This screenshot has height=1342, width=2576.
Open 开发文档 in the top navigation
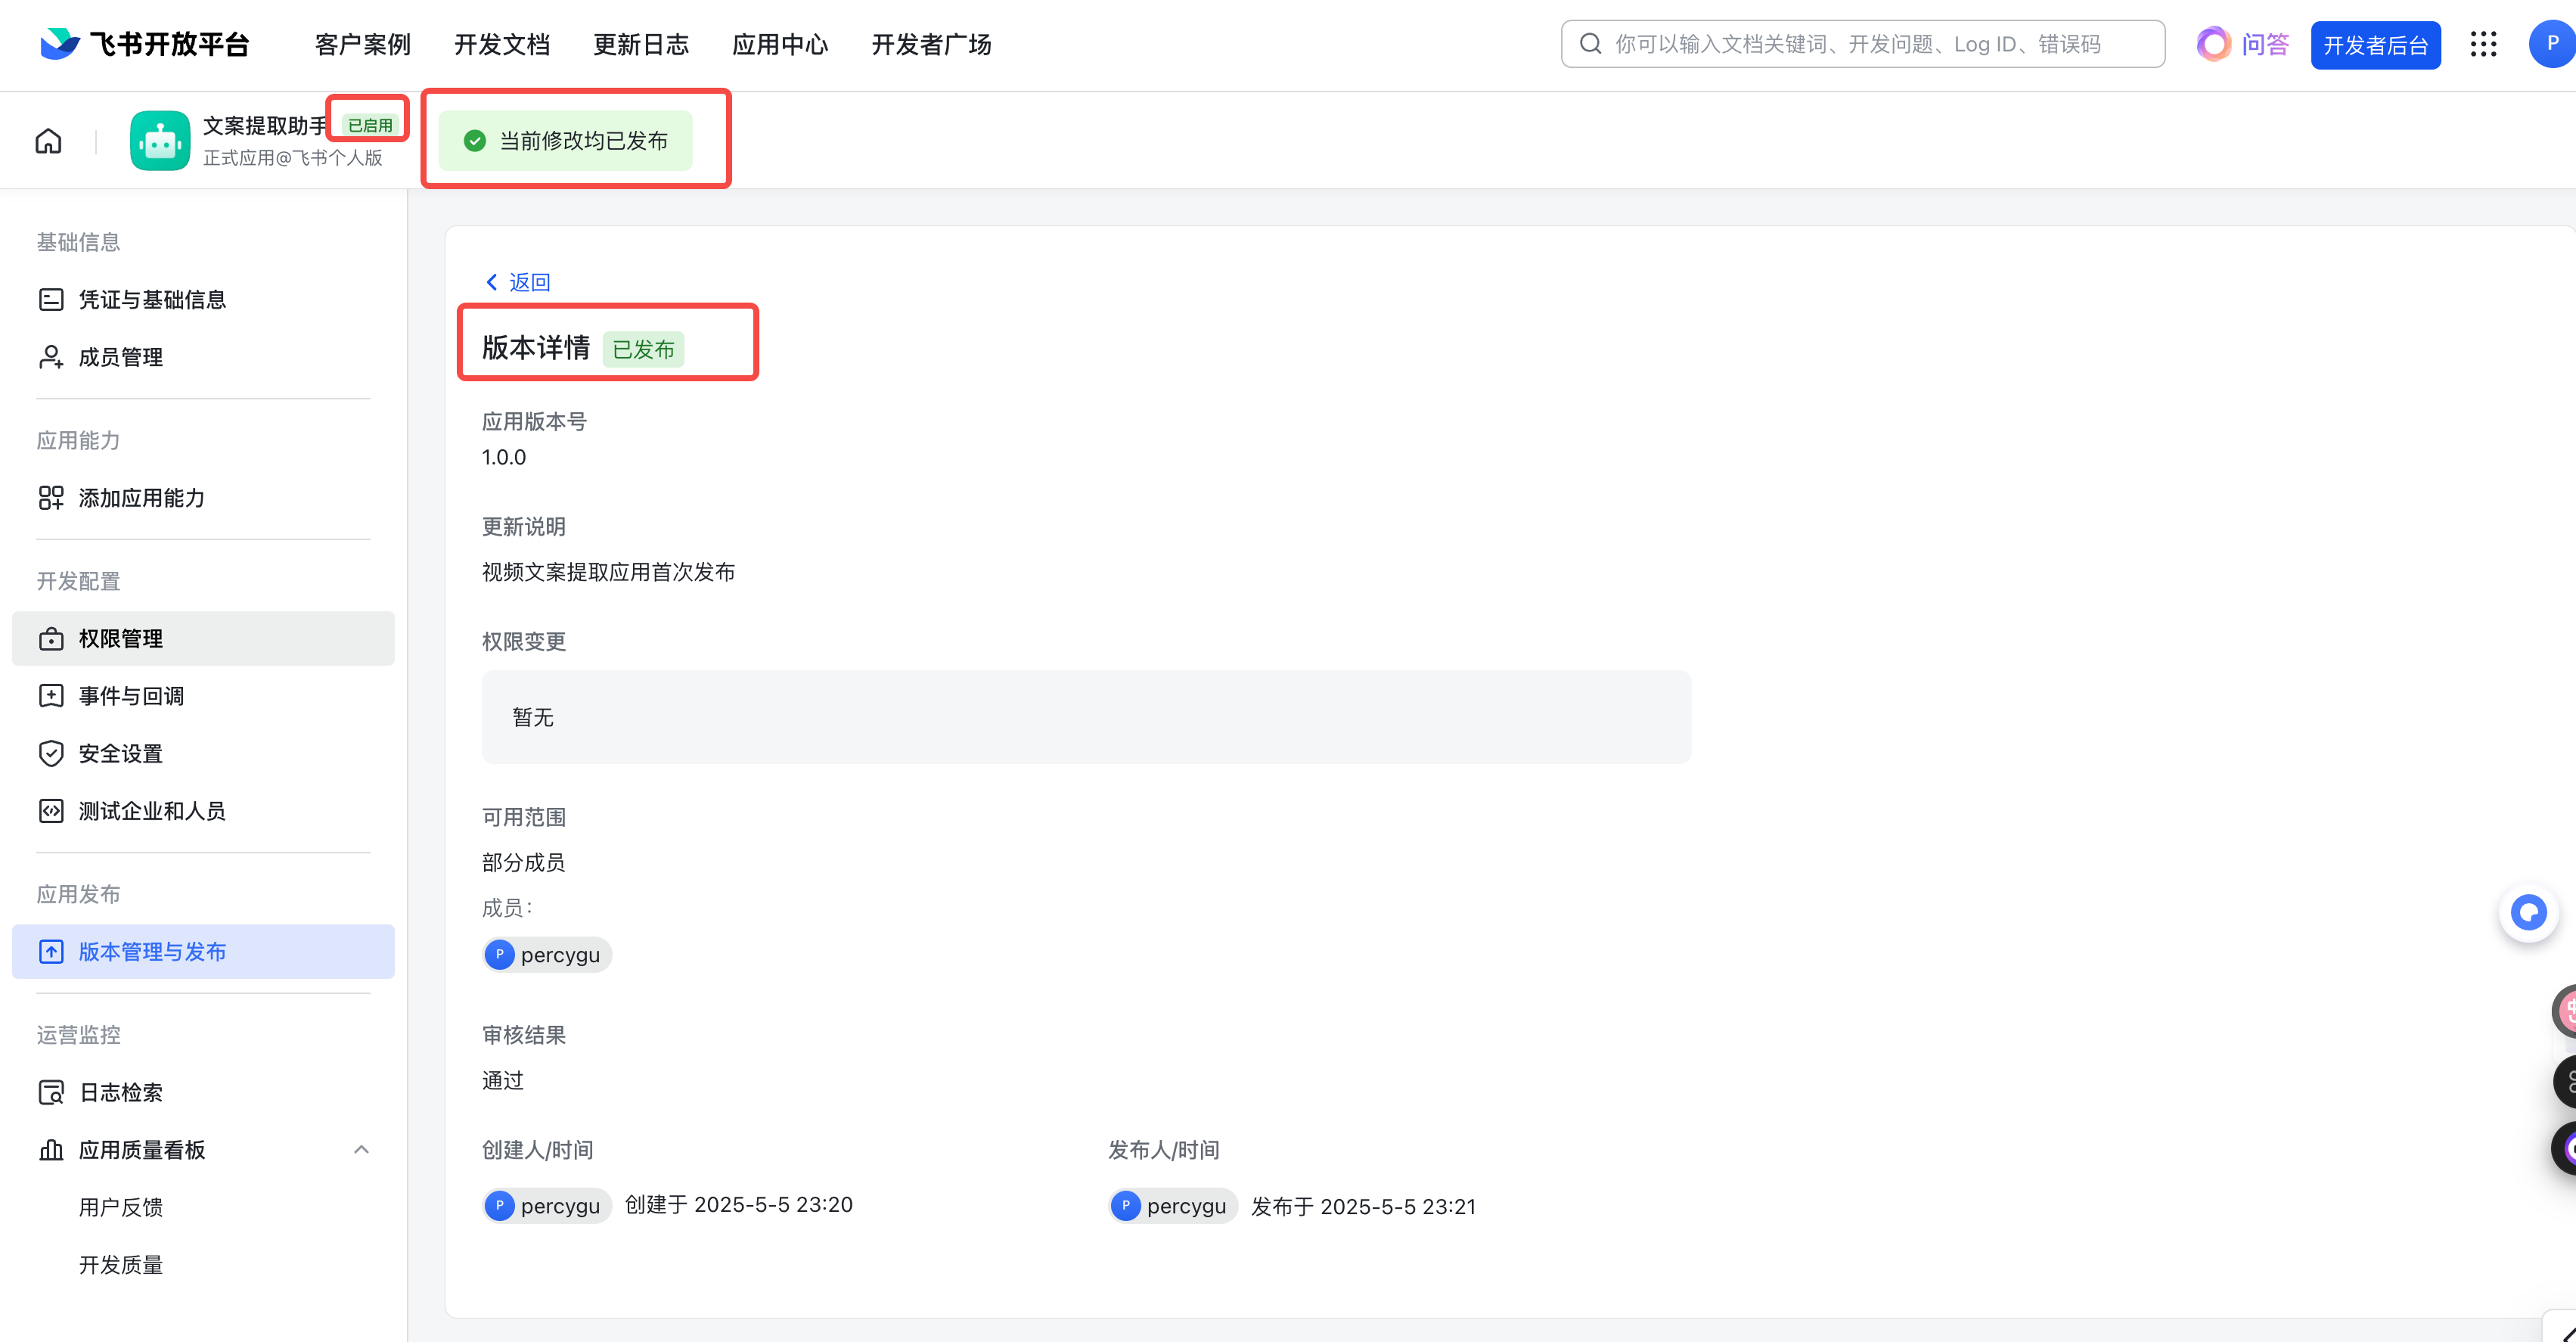click(x=501, y=44)
